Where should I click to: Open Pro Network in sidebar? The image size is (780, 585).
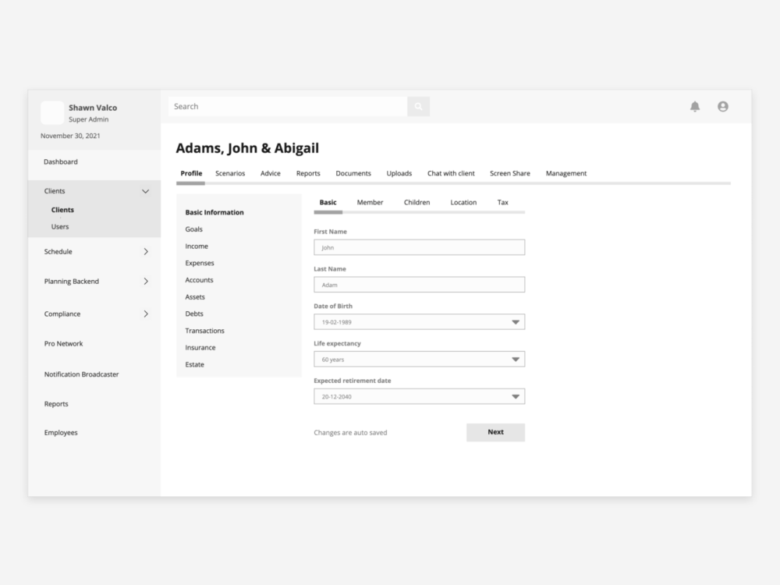[x=63, y=344]
